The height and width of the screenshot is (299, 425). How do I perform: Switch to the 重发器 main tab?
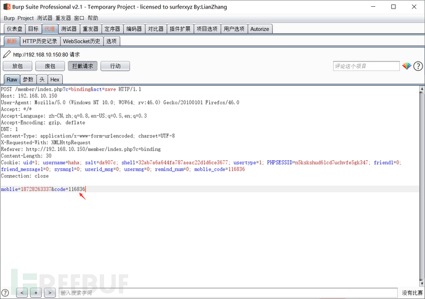point(91,29)
